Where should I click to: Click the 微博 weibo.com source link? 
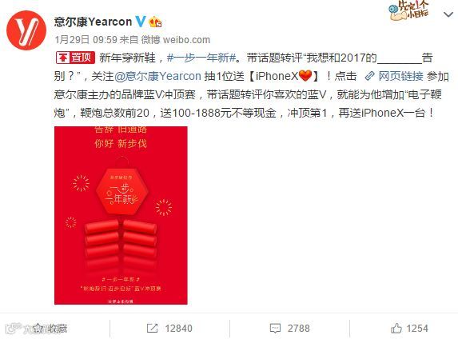pos(176,40)
